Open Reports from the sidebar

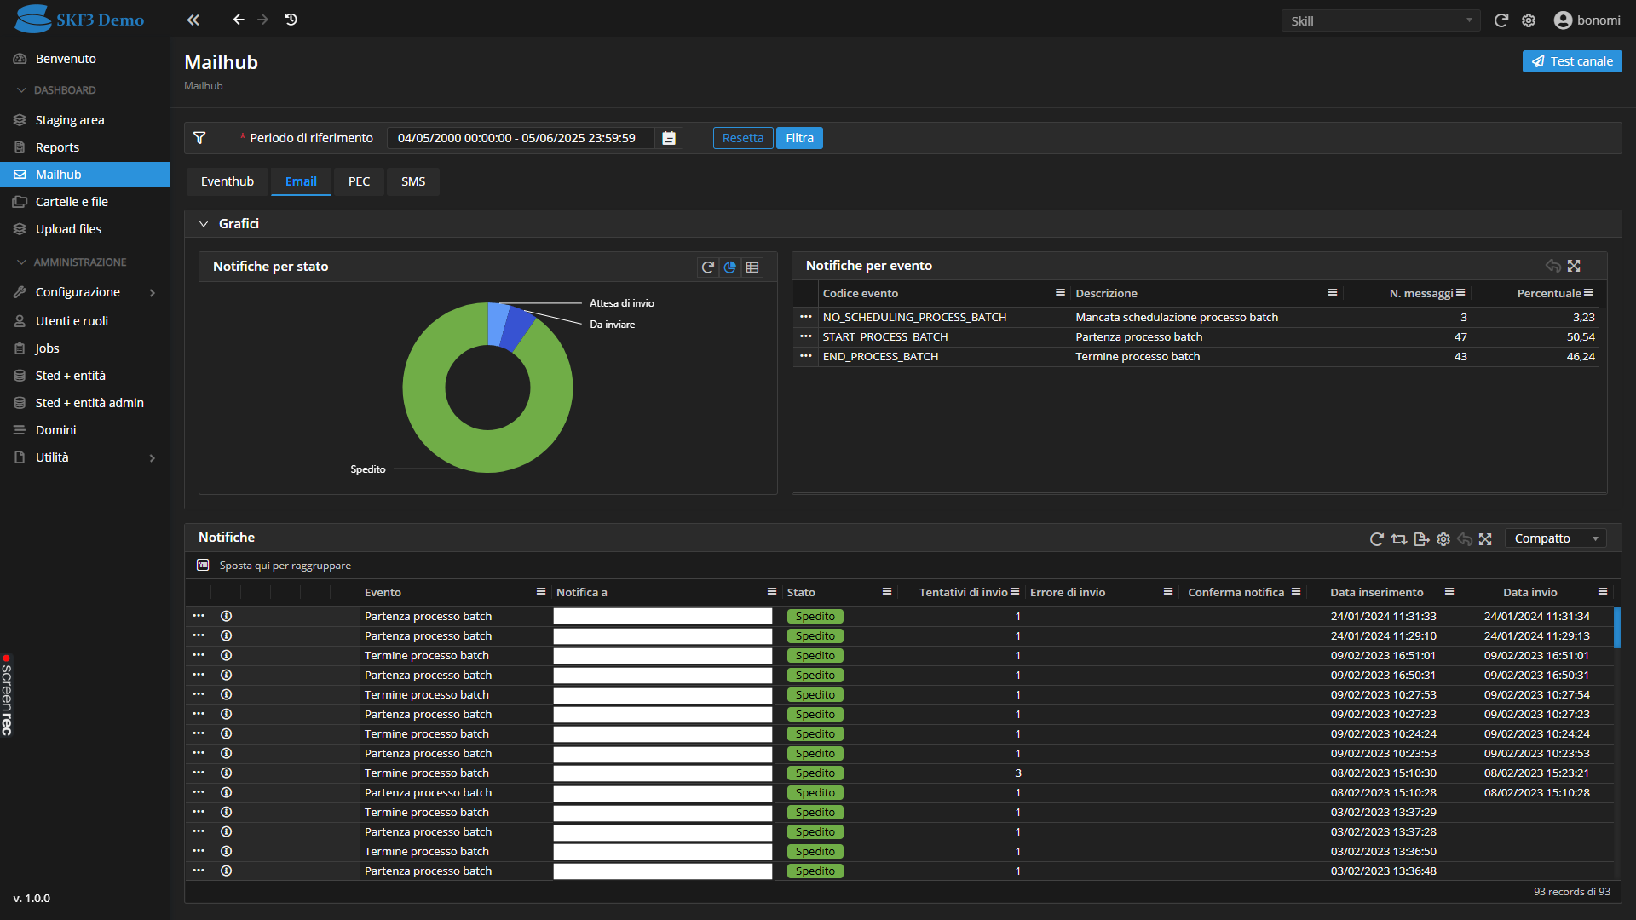[85, 147]
